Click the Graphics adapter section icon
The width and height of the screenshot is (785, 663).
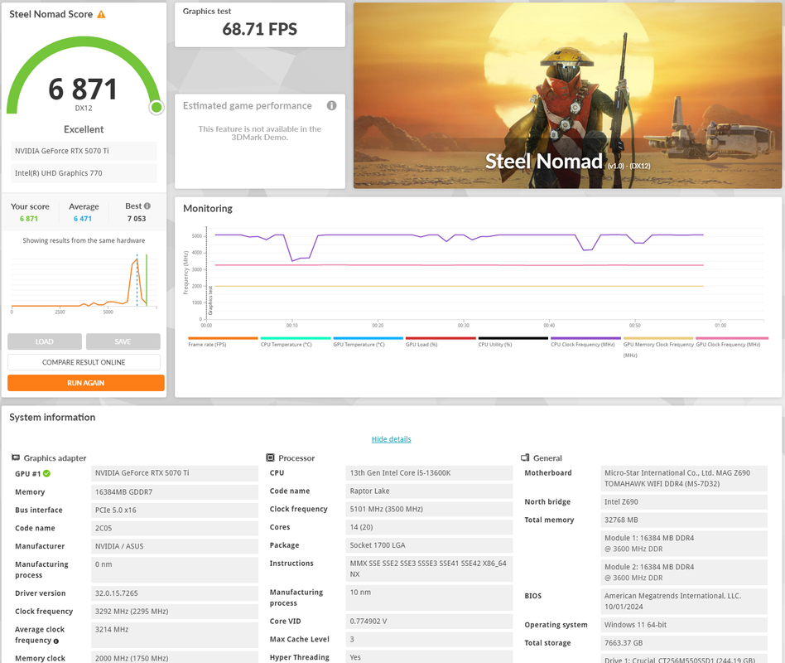coord(16,457)
